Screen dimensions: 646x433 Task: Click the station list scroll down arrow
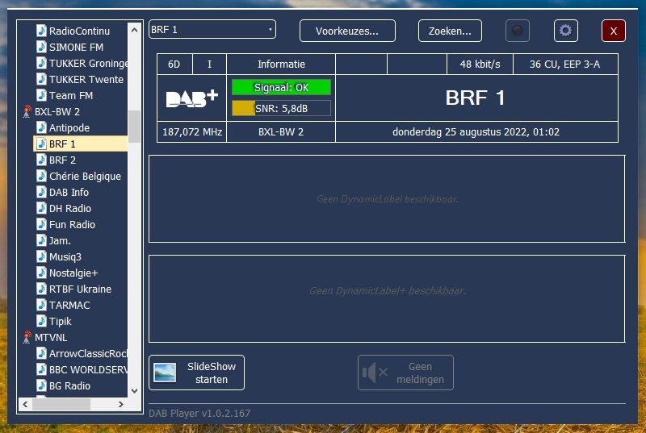134,390
